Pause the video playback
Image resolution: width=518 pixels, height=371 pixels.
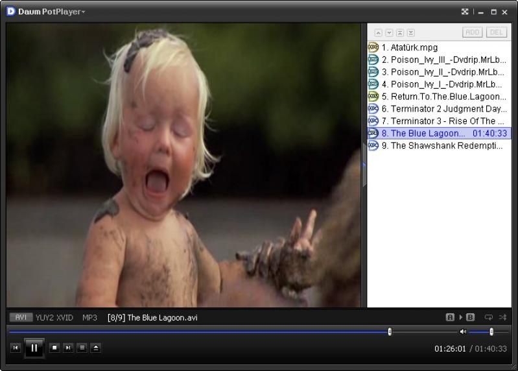pos(34,348)
